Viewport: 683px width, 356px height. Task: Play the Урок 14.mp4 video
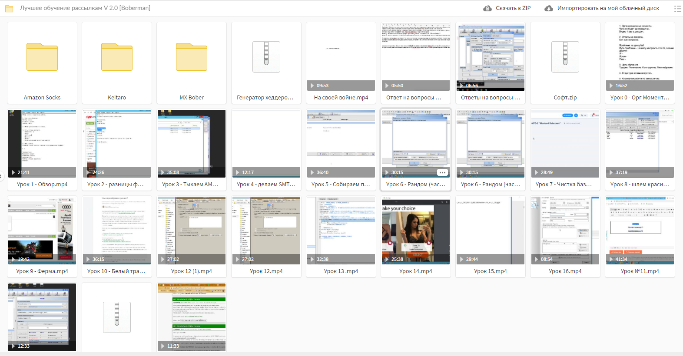pyautogui.click(x=416, y=230)
